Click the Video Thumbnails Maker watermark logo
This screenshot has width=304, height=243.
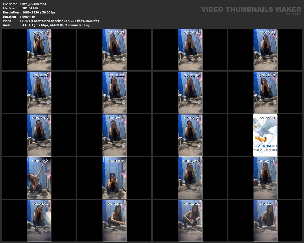251,10
